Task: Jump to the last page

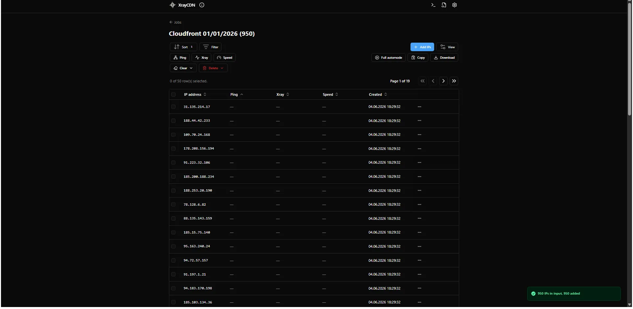Action: coord(454,81)
